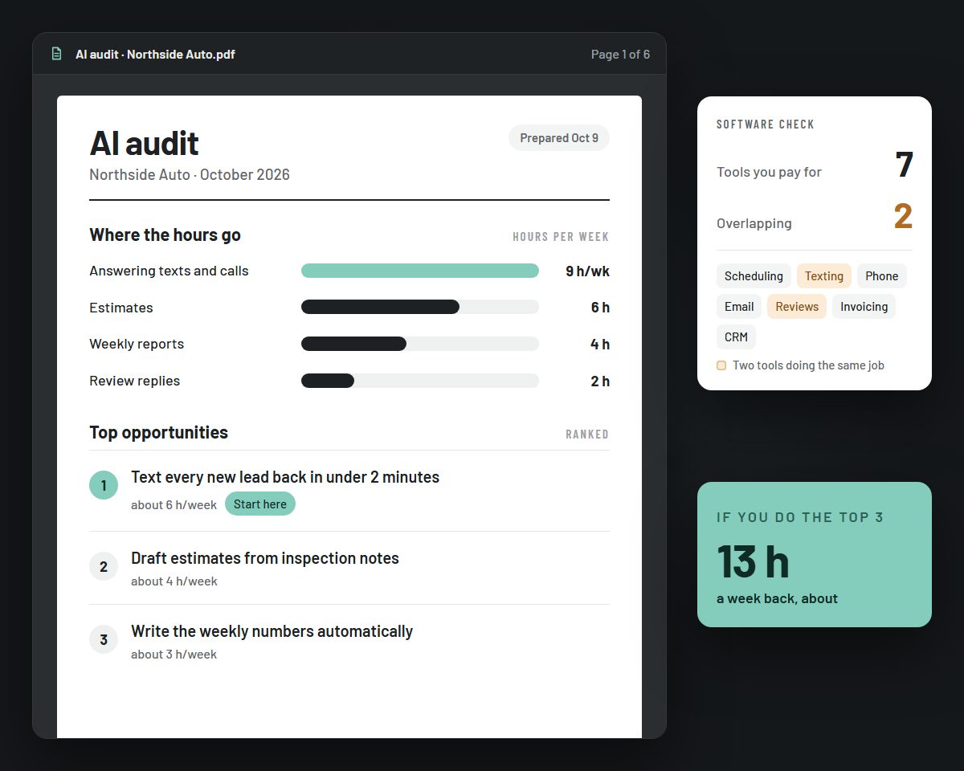Click the 'Page 1 of 6' indicator

point(620,55)
